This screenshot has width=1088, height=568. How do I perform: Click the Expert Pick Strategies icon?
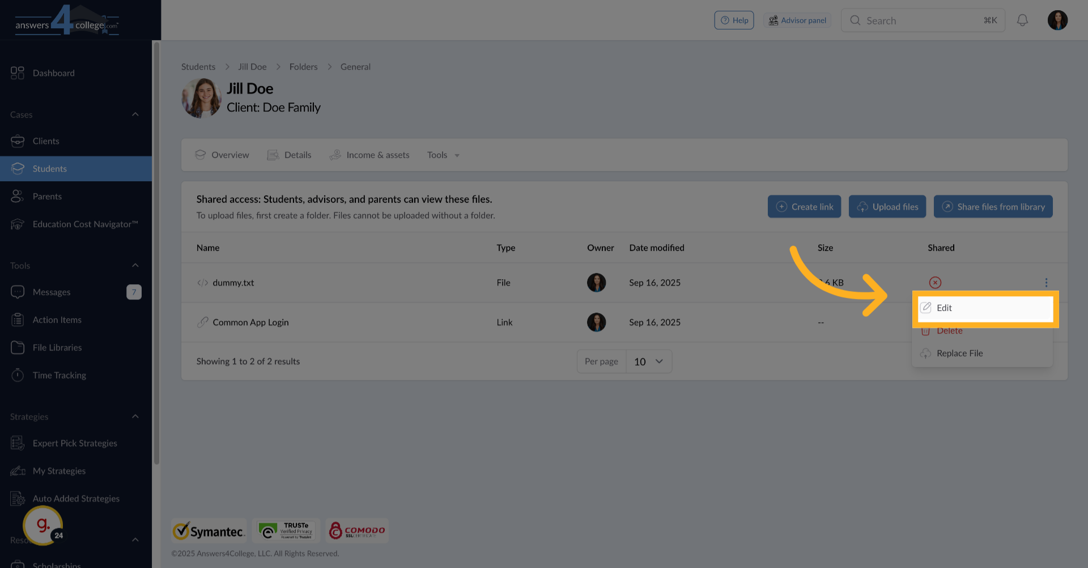18,443
